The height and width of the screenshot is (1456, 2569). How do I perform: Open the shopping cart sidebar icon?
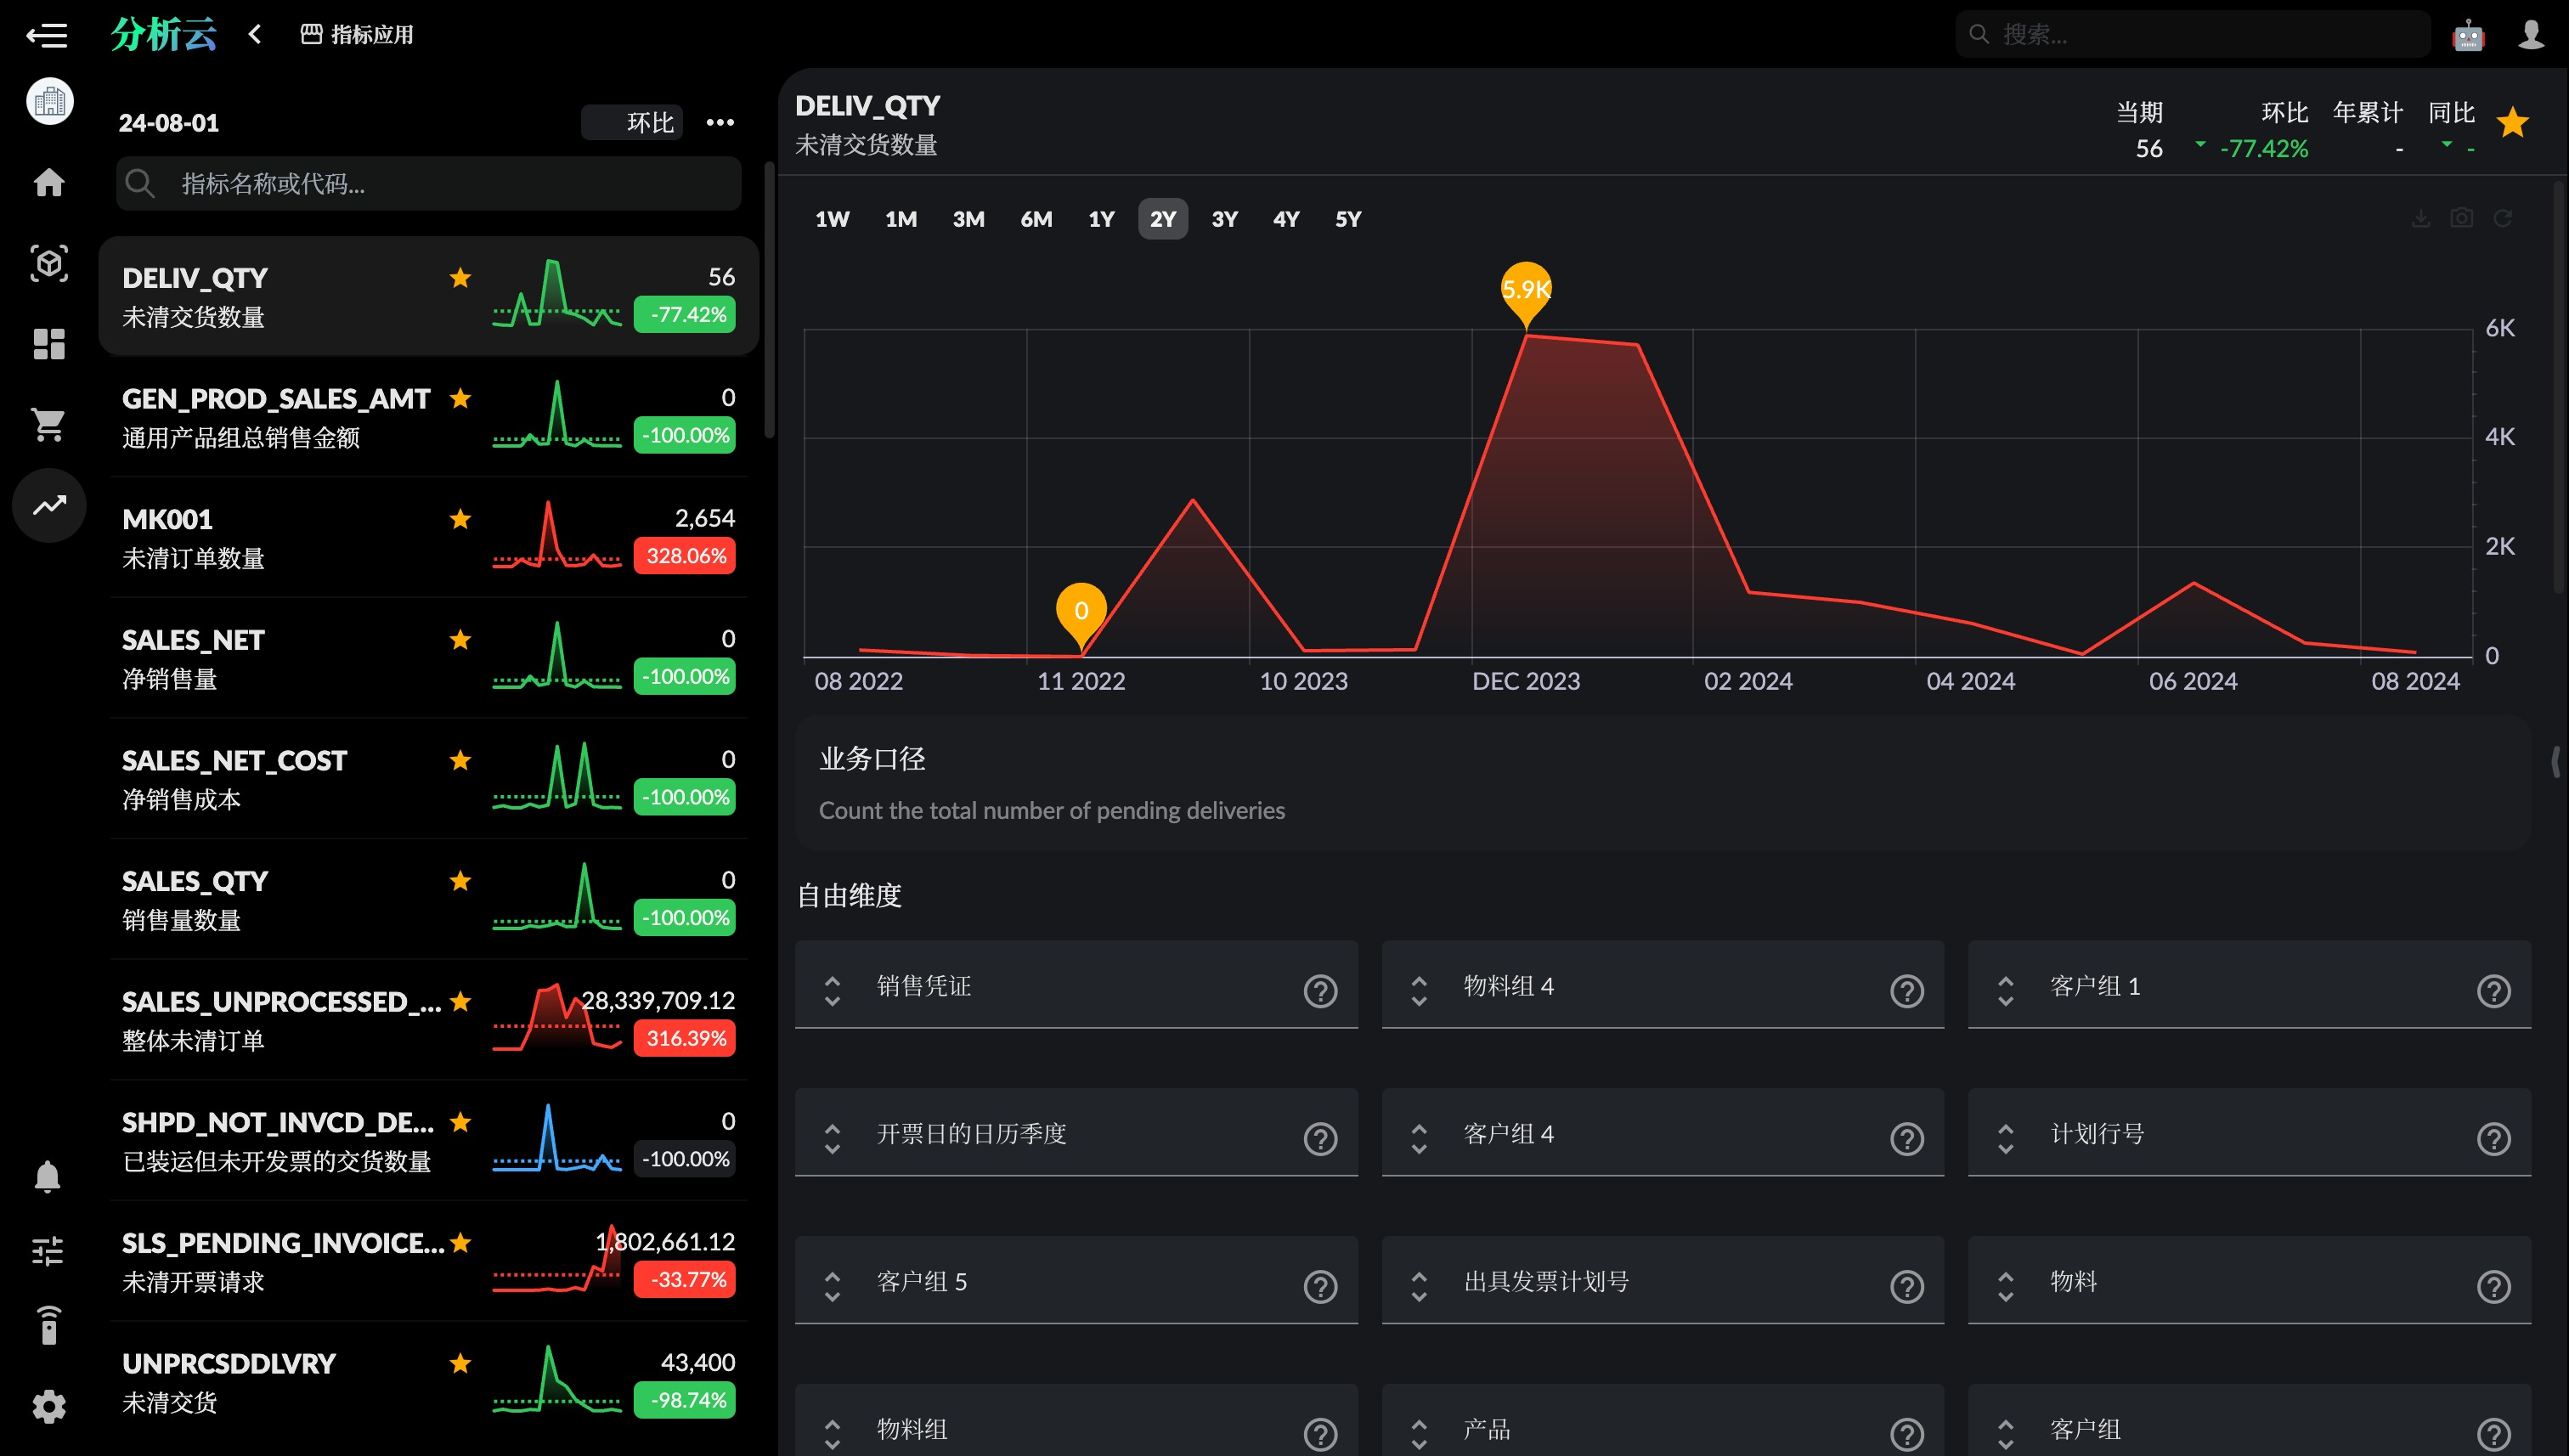(x=48, y=424)
